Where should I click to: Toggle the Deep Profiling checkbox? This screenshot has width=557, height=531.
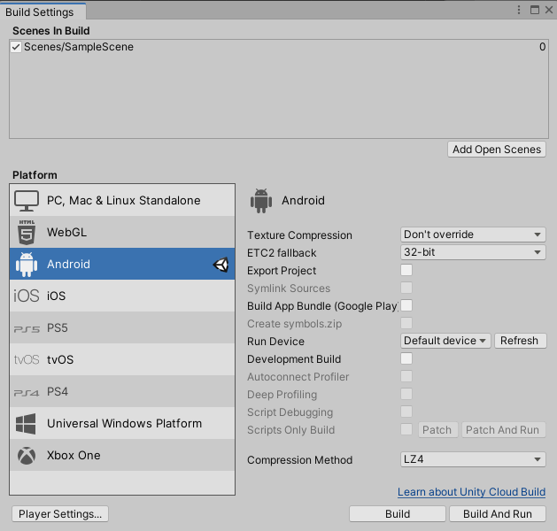tap(406, 394)
